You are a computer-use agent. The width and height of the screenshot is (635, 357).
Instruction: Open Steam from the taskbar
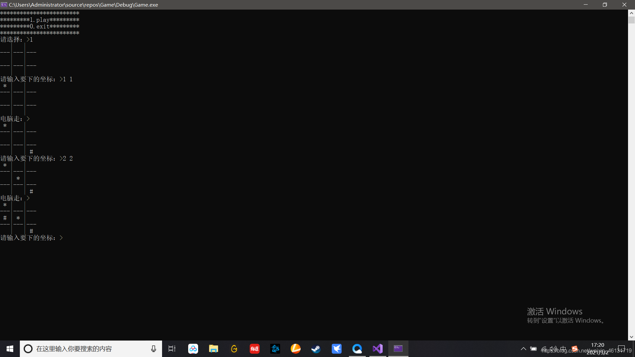(316, 349)
